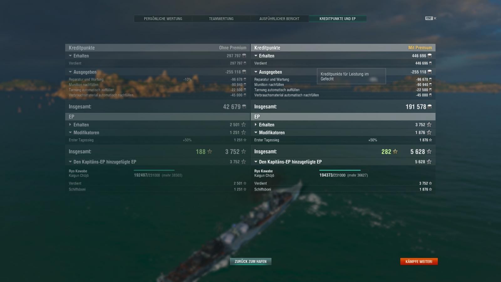Click the Kämpfe Weiter! button
Screen dimensions: 501x282
(419, 262)
